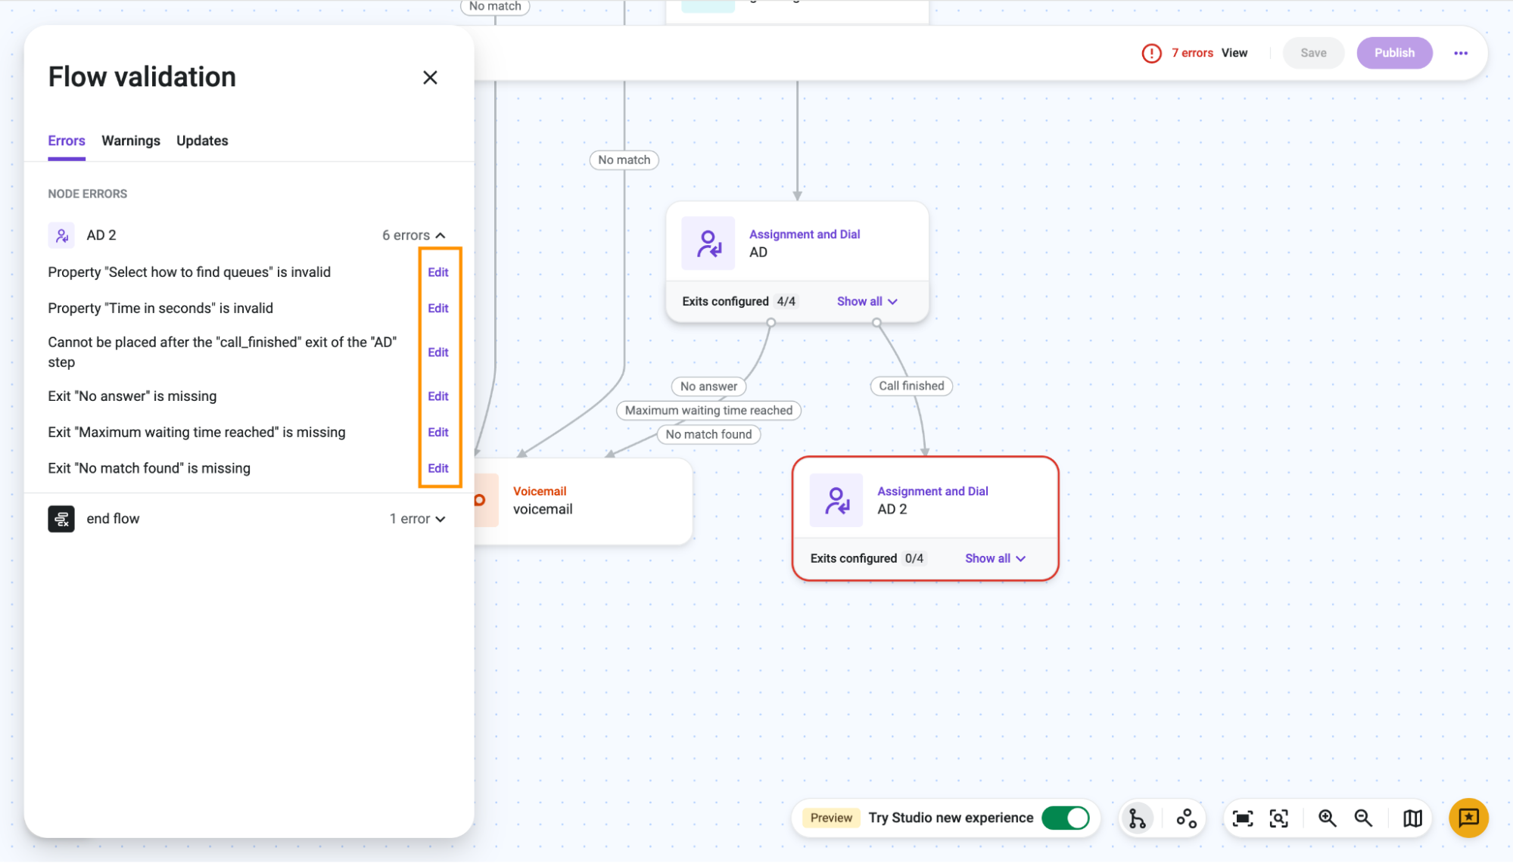Click the focus search frame icon
This screenshot has width=1513, height=863.
[x=1278, y=818]
